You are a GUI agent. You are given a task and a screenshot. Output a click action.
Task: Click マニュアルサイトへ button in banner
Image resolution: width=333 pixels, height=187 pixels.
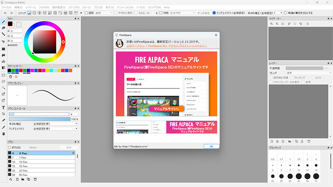point(166,109)
